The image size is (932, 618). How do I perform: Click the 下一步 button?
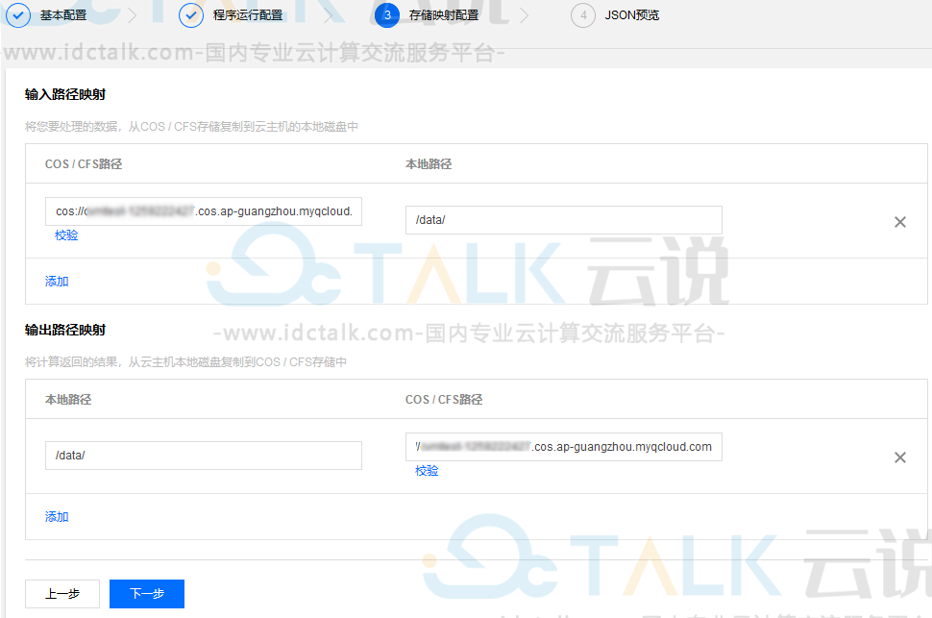[147, 594]
